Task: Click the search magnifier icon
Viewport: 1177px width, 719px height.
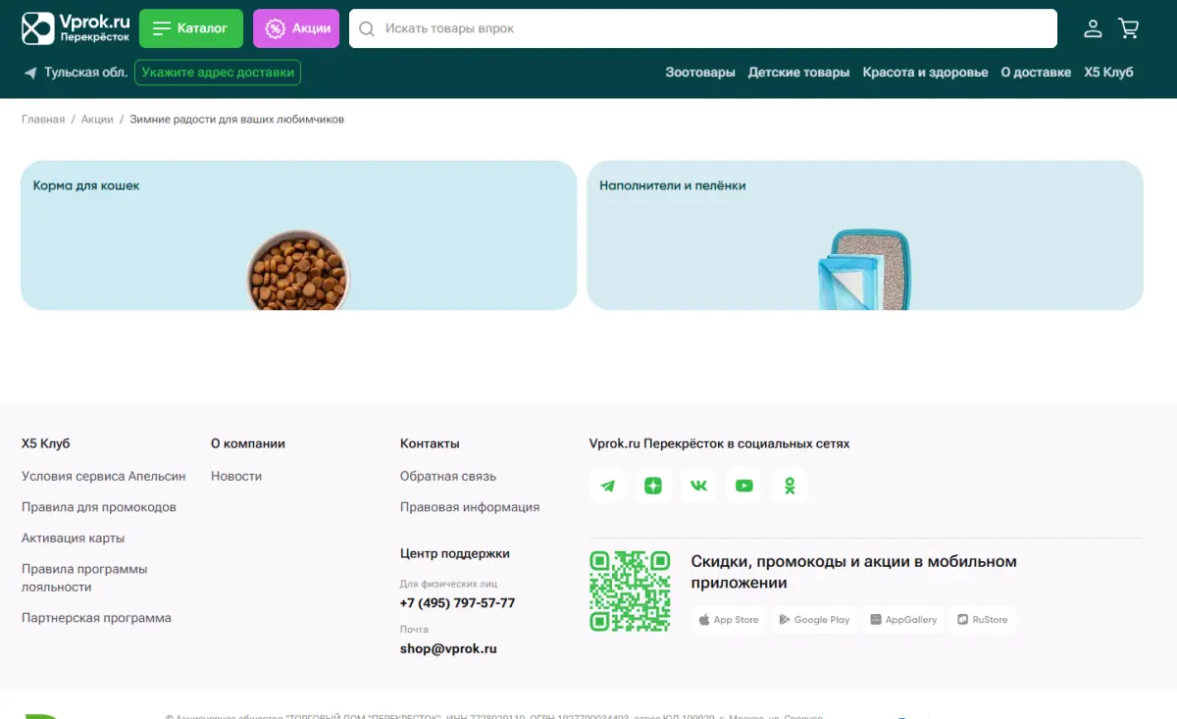Action: tap(367, 28)
